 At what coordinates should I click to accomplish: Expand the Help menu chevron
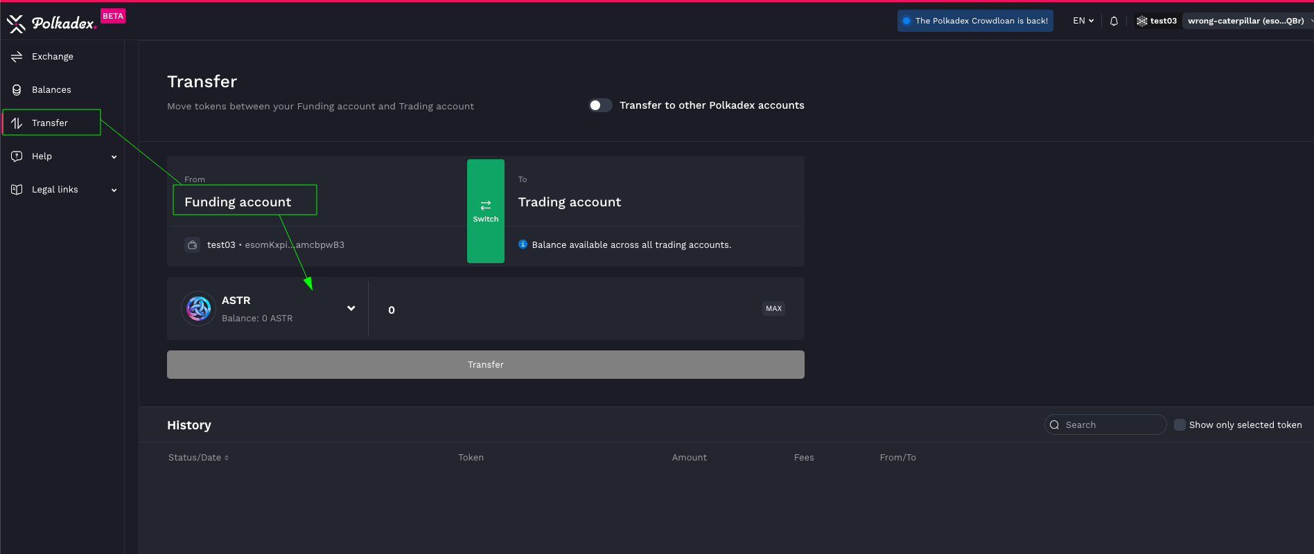114,157
